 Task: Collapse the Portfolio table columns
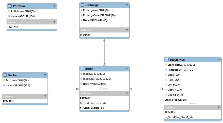pos(54,6)
